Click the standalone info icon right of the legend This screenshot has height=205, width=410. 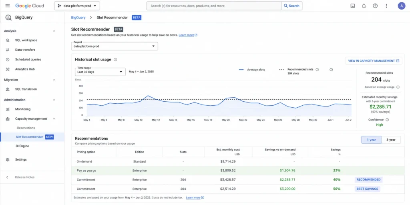(x=331, y=70)
